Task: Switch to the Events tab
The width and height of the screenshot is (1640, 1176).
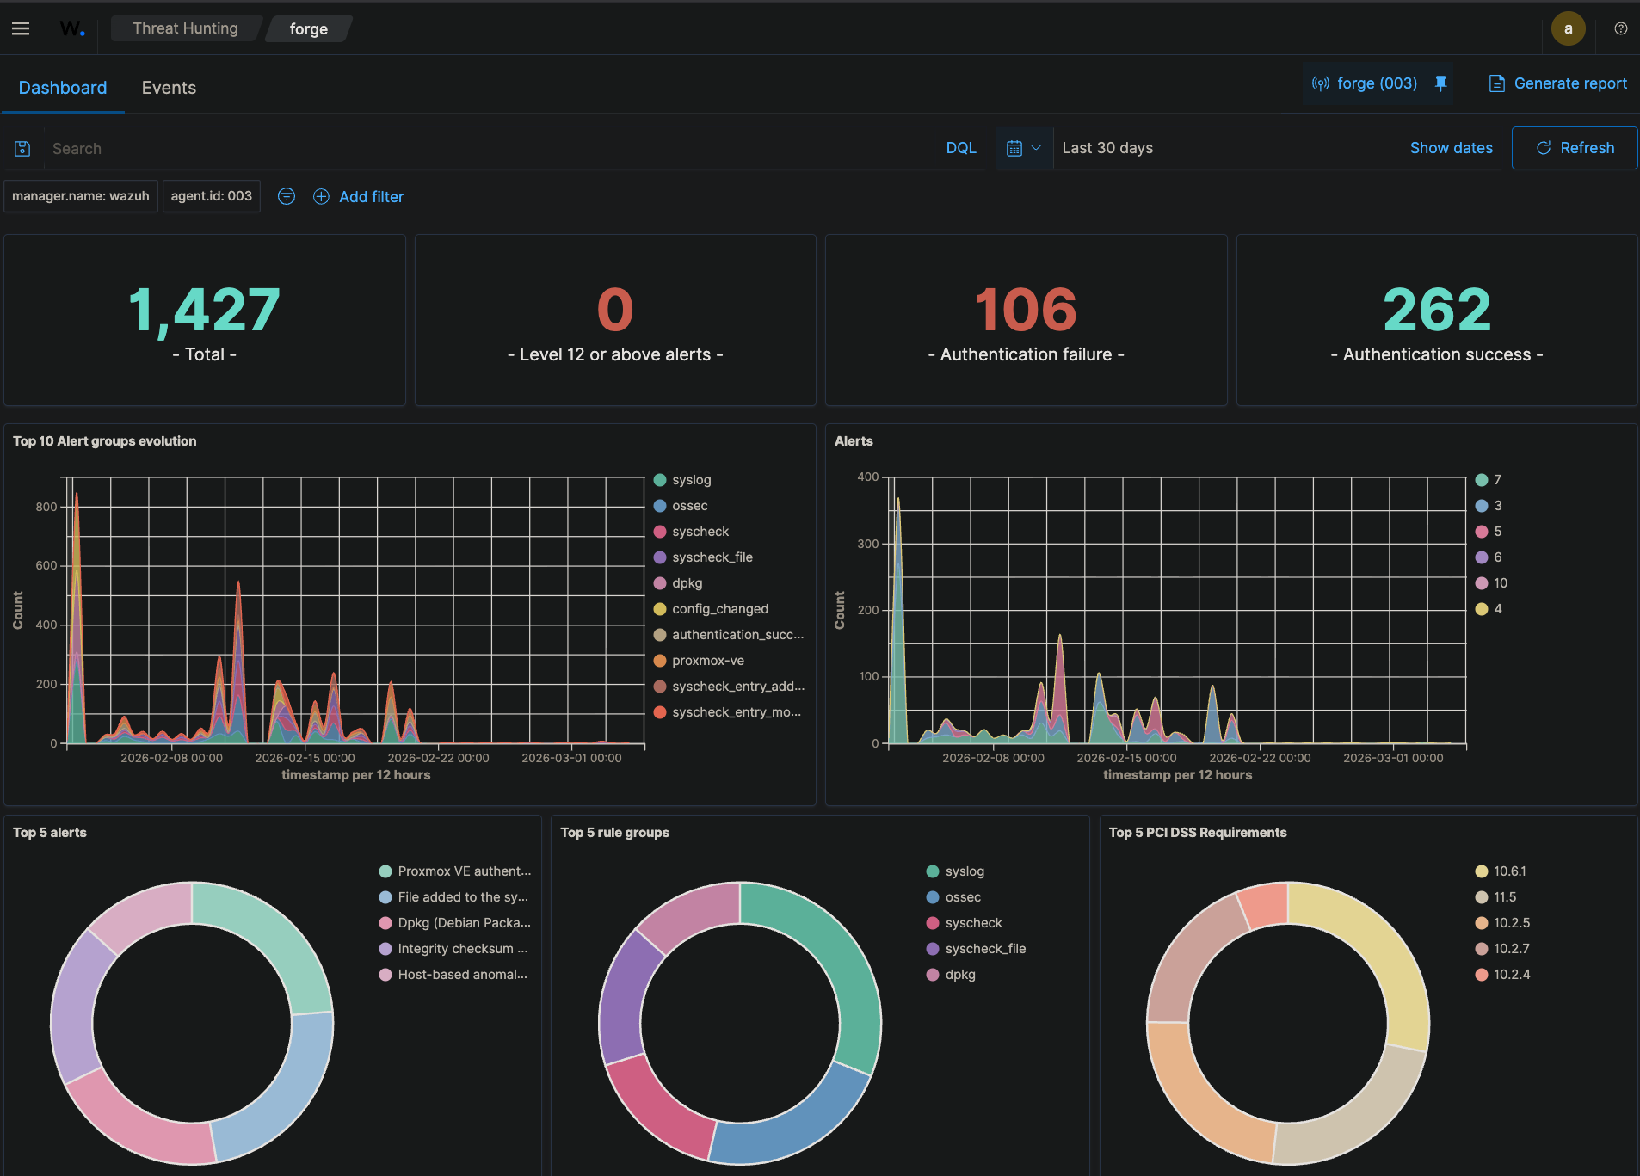Action: 169,87
